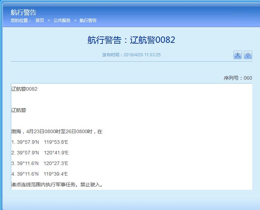Select the 航行警告 breadcrumb link
Image resolution: width=260 pixels, height=210 pixels.
click(x=88, y=21)
